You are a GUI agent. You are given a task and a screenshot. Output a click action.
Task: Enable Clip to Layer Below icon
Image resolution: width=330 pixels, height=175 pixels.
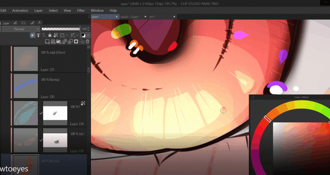(x=33, y=35)
